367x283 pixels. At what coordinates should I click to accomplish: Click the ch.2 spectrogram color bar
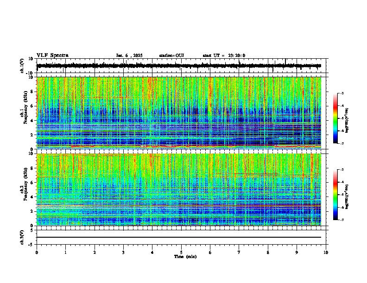(x=335, y=195)
